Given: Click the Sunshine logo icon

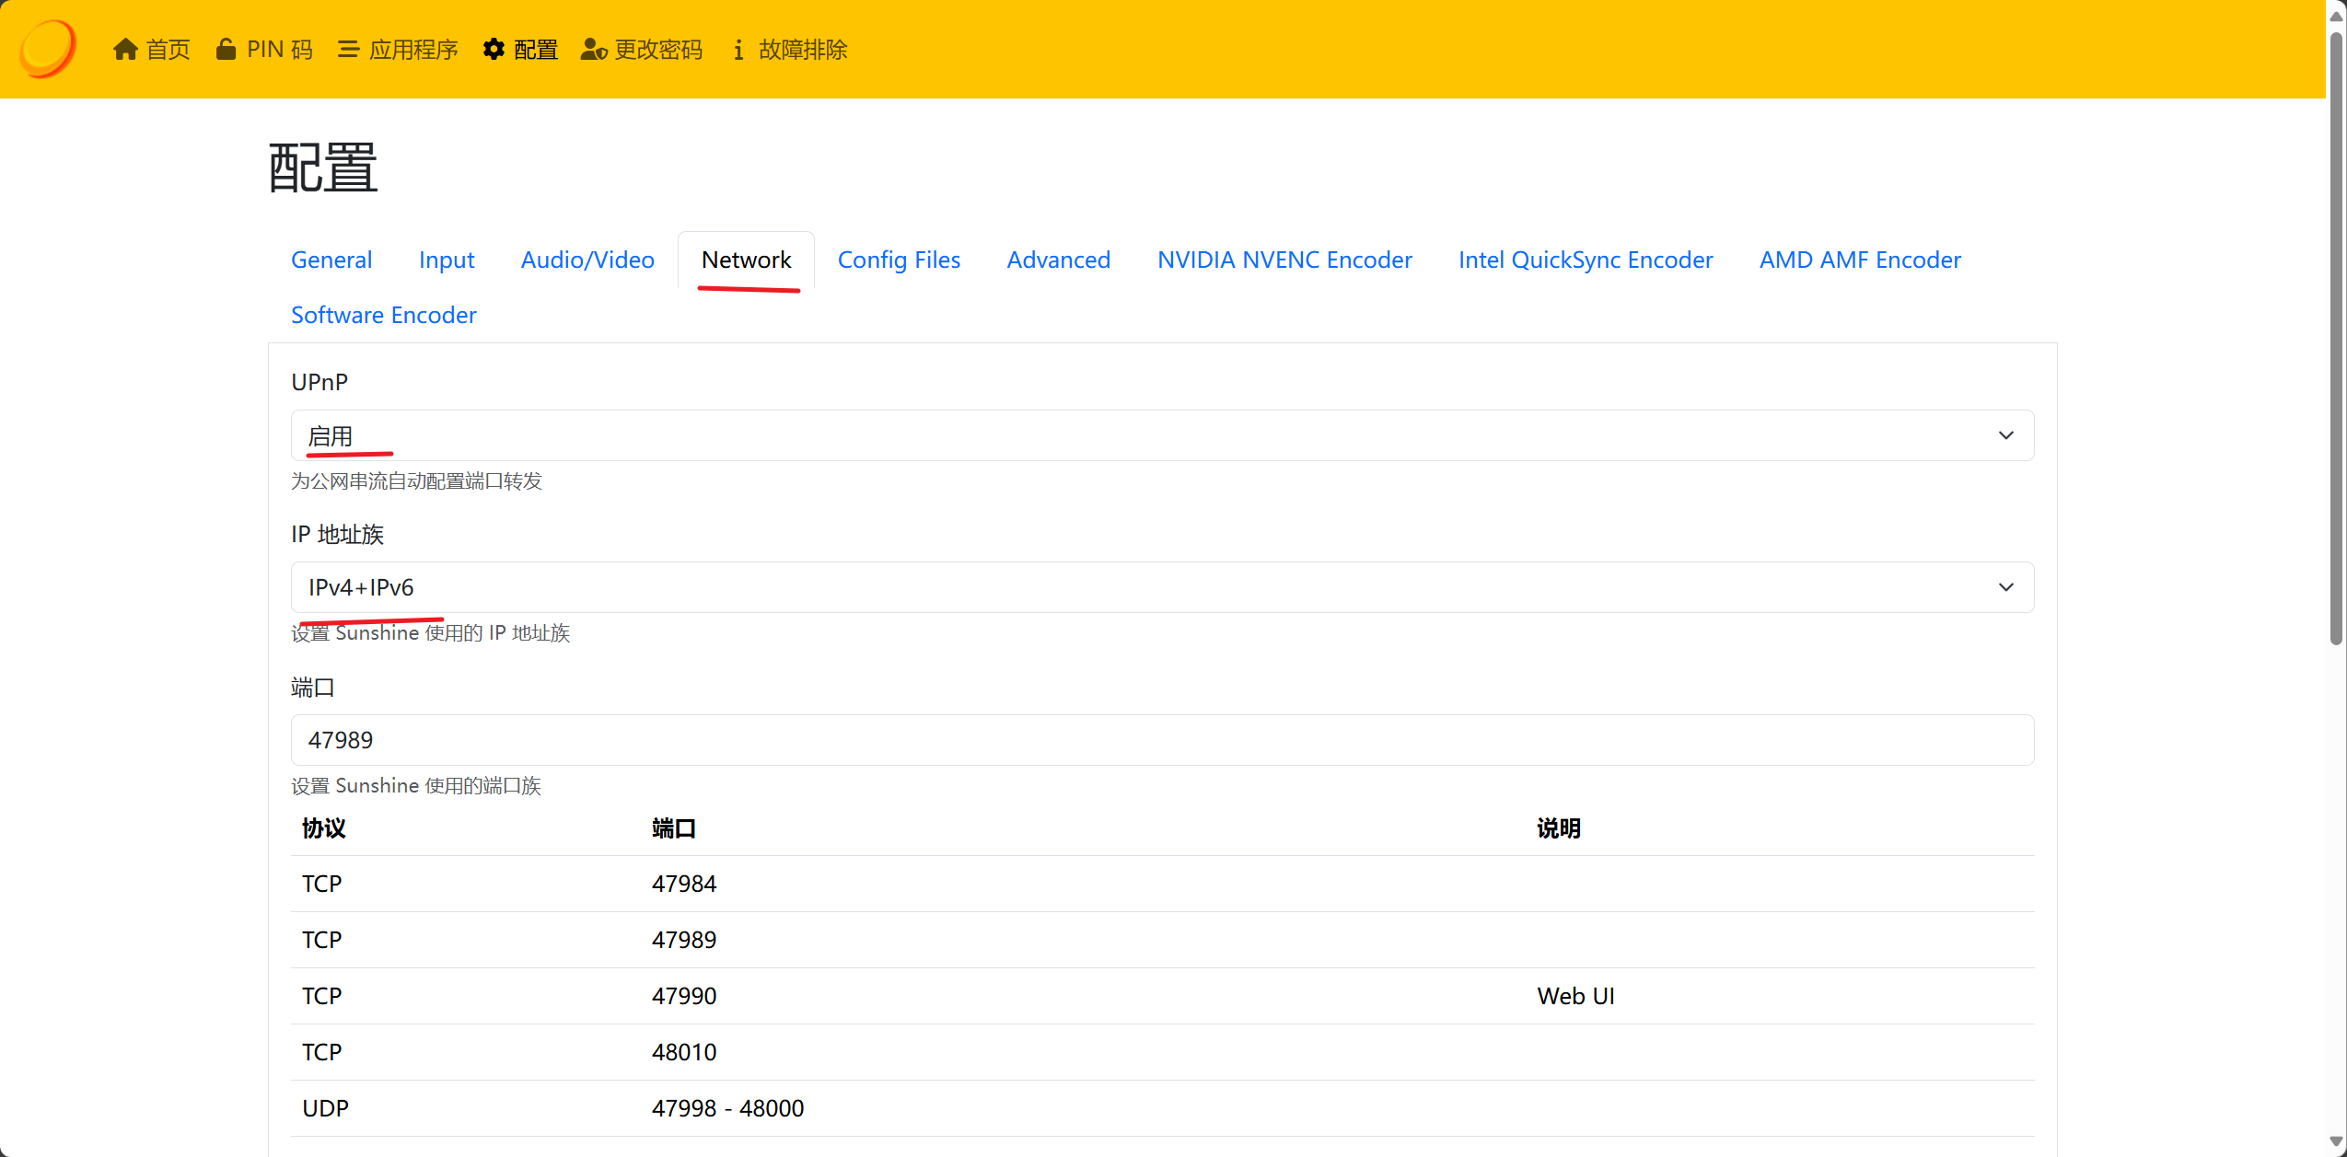Looking at the screenshot, I should coord(48,49).
